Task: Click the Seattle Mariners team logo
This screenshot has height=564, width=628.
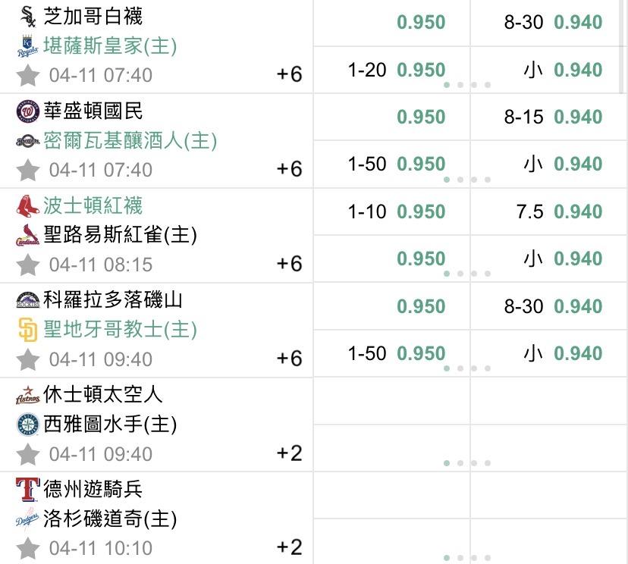Action: [28, 425]
